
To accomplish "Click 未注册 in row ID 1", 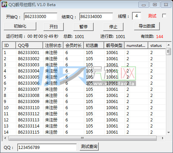I will 51,53.
